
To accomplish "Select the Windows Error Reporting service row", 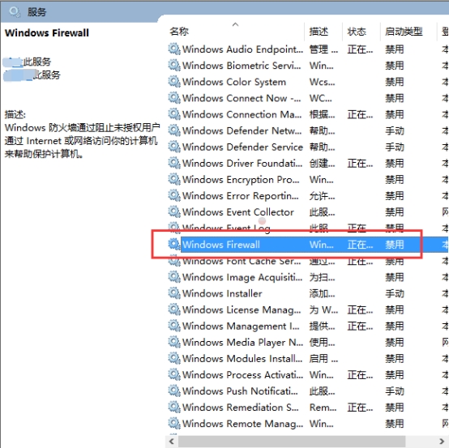I will pos(308,195).
